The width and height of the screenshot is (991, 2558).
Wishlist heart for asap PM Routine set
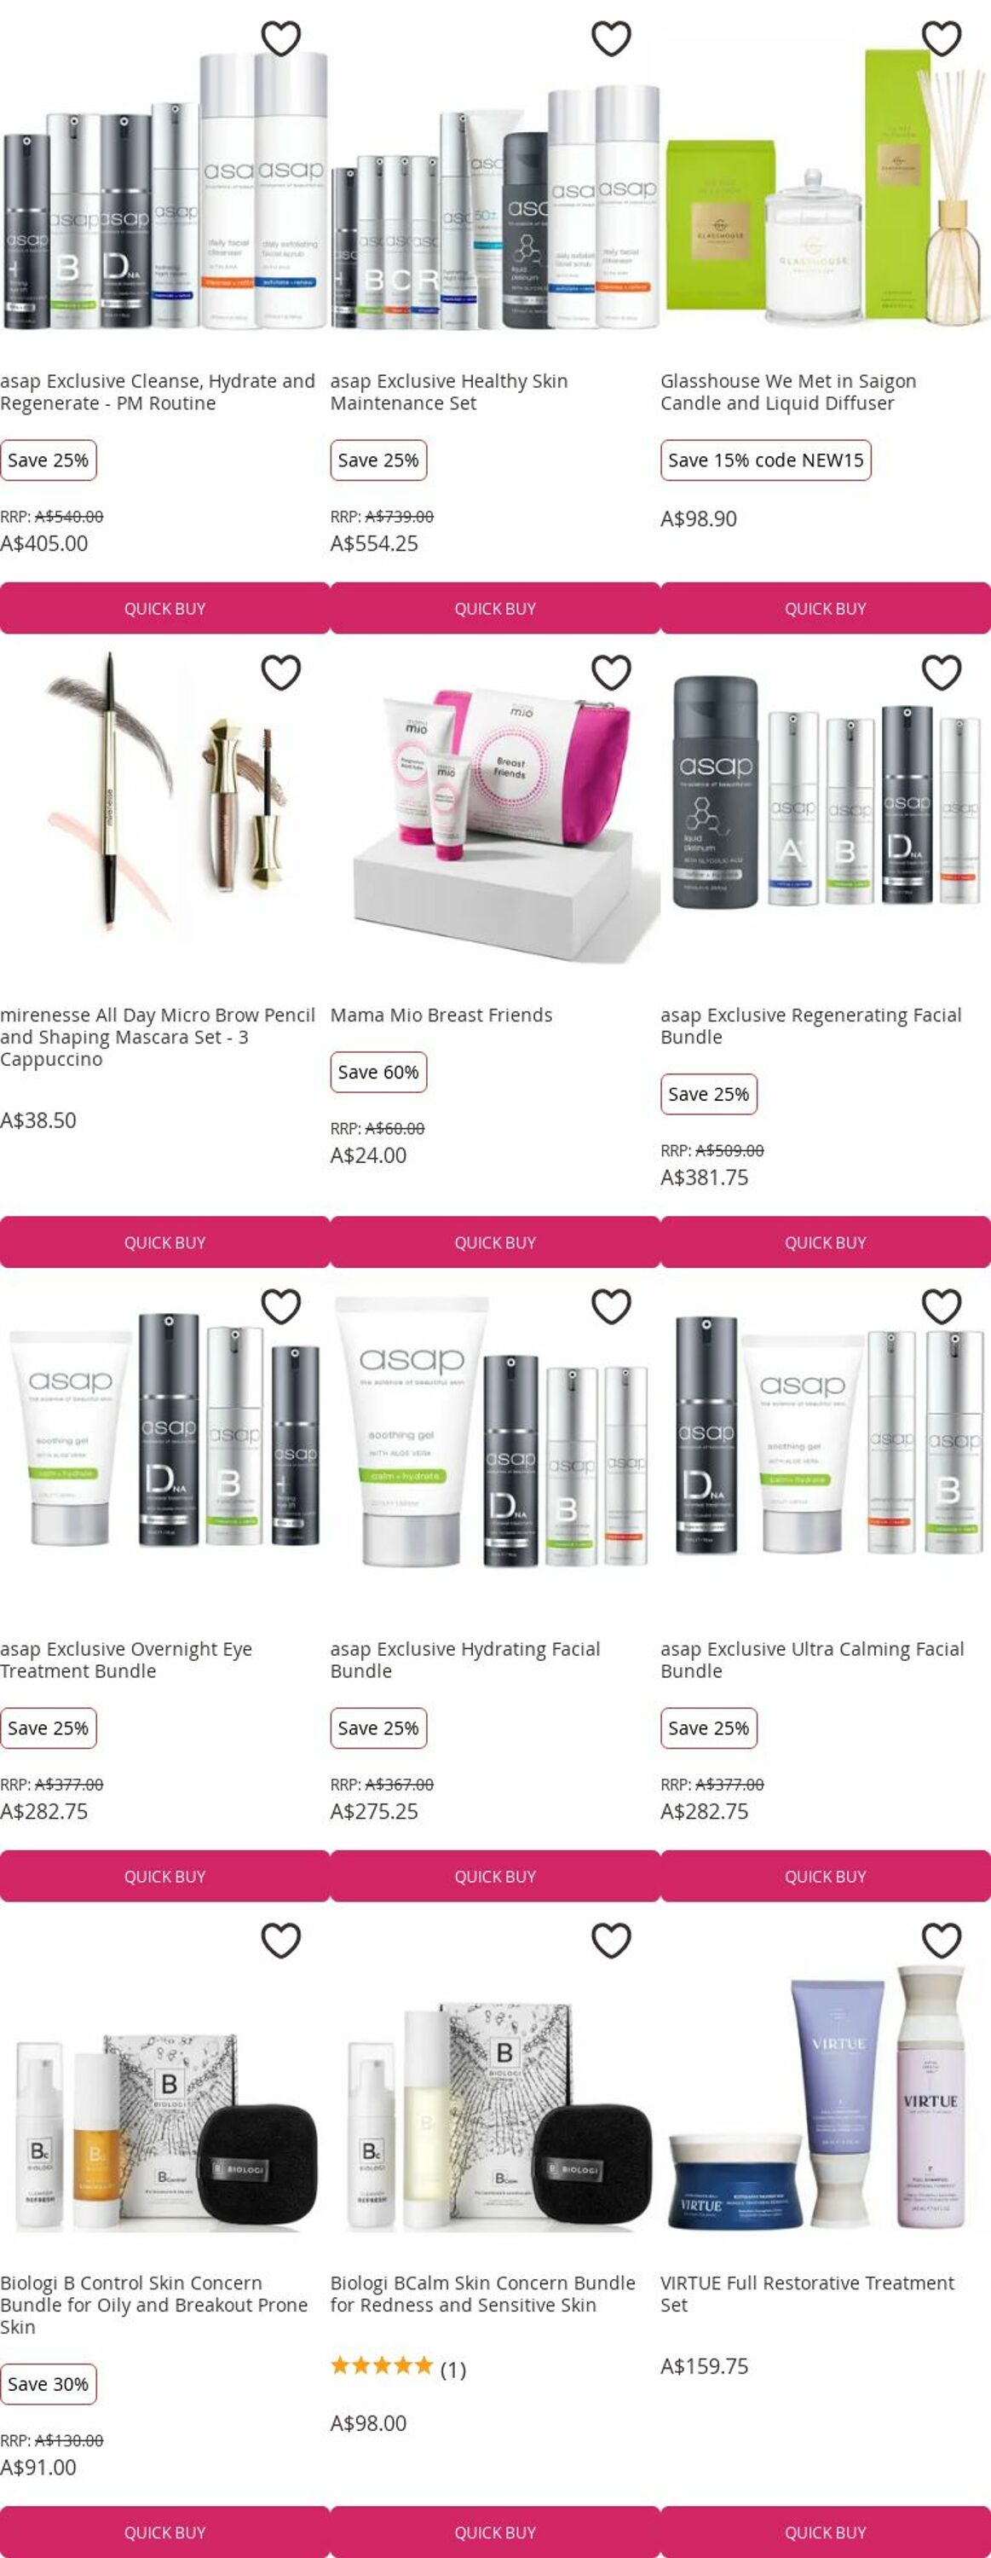[x=280, y=38]
